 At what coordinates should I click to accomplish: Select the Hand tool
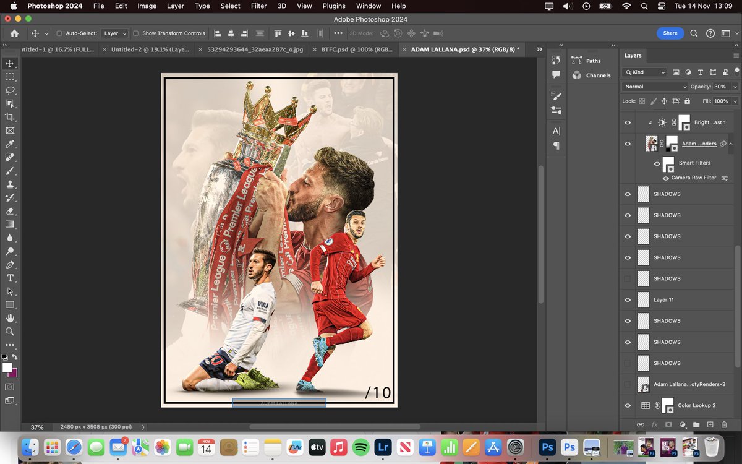pos(10,318)
